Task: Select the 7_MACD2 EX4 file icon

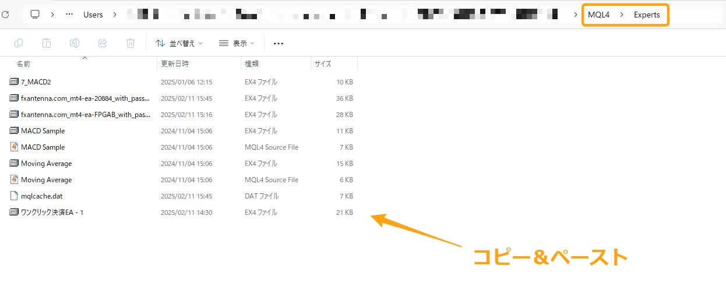Action: pos(15,82)
